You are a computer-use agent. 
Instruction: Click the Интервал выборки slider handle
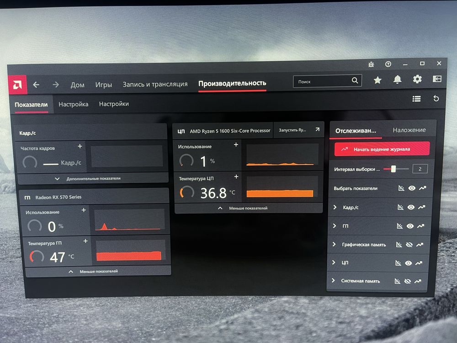393,169
